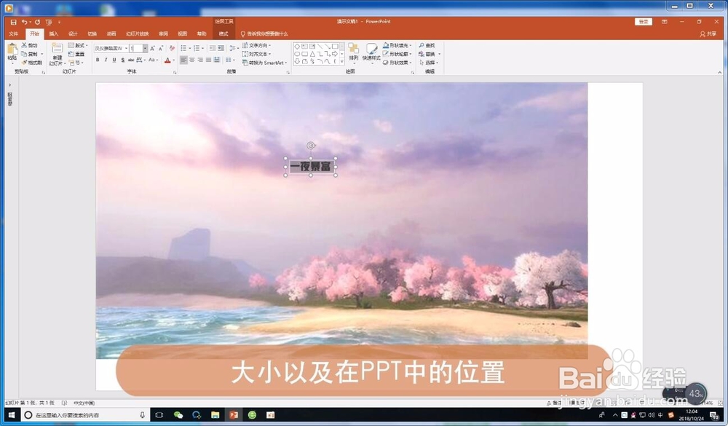This screenshot has width=728, height=426.
Task: Click the Increase Font Size icon
Action: coord(152,48)
